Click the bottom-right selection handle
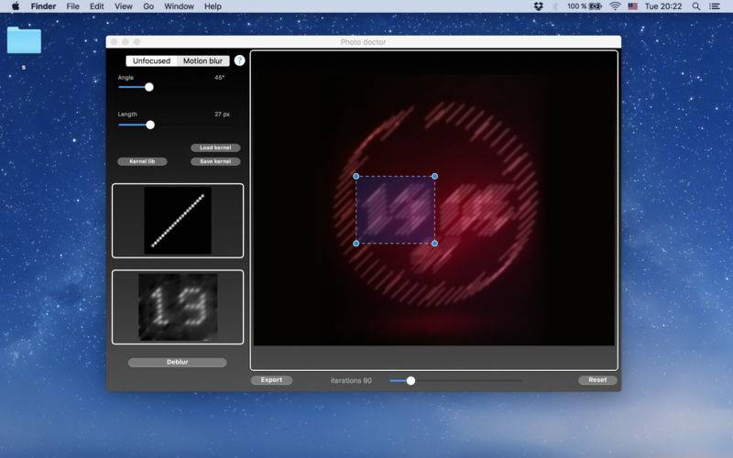 434,244
